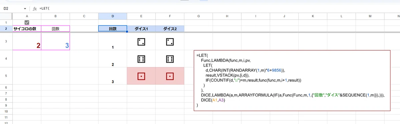Screen dimensions: 400x124
Task: Click the blue value 3 in cell B3
Action: (x=67, y=46)
